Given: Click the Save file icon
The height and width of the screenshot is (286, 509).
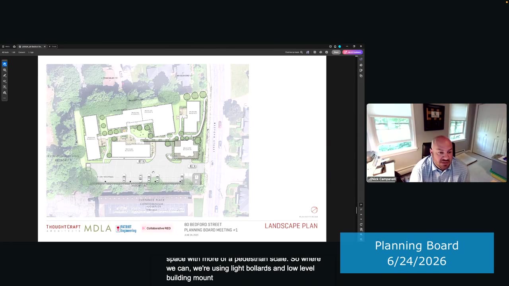Looking at the screenshot, I should 315,52.
